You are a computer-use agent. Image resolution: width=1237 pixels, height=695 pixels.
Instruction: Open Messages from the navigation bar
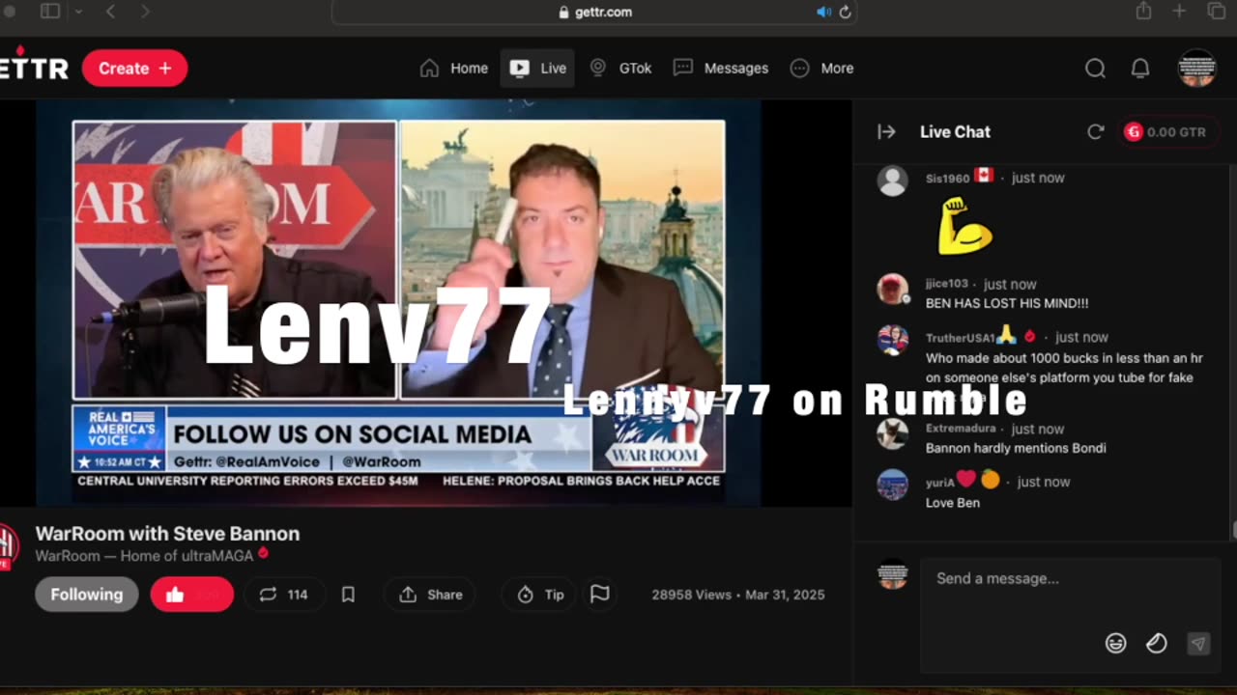[721, 69]
